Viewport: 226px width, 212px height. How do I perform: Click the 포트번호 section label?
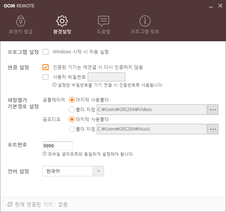pos(17,144)
